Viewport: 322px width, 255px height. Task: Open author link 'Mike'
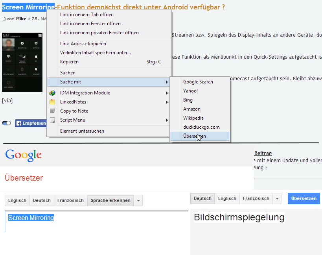pos(21,19)
